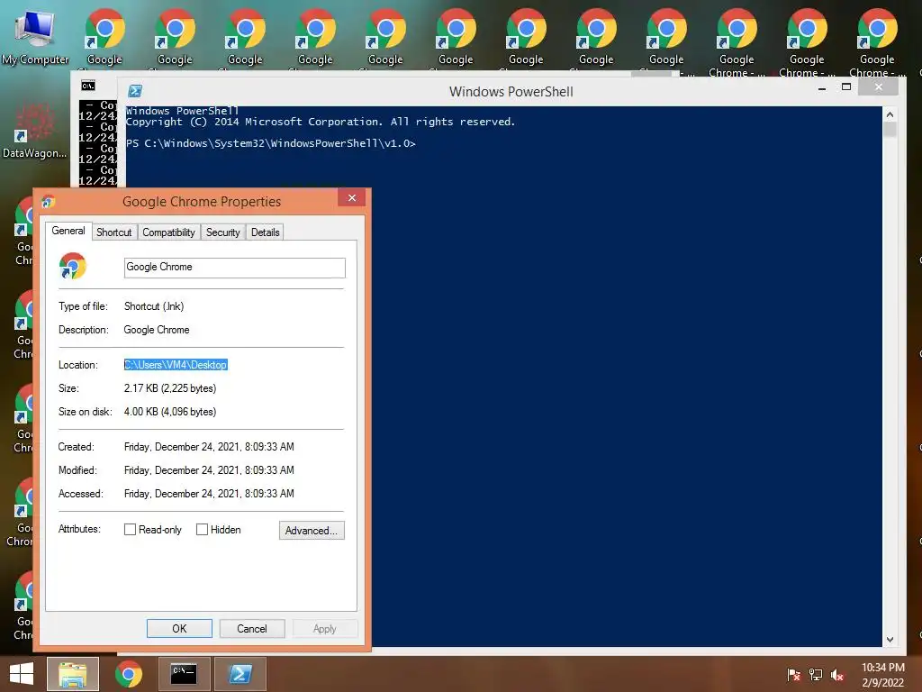Click the size on disk '4.00 KB (4,096 bytes)'

pos(170,412)
